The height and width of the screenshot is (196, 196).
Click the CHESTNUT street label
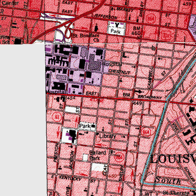119,72
